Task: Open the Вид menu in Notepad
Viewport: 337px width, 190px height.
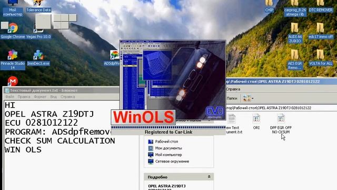Action: 53,97
